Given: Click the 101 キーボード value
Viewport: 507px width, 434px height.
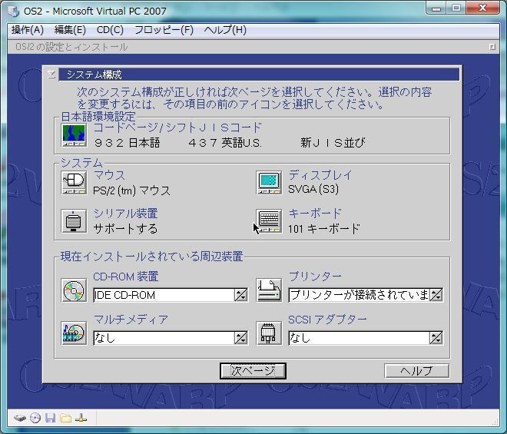Looking at the screenshot, I should click(324, 229).
